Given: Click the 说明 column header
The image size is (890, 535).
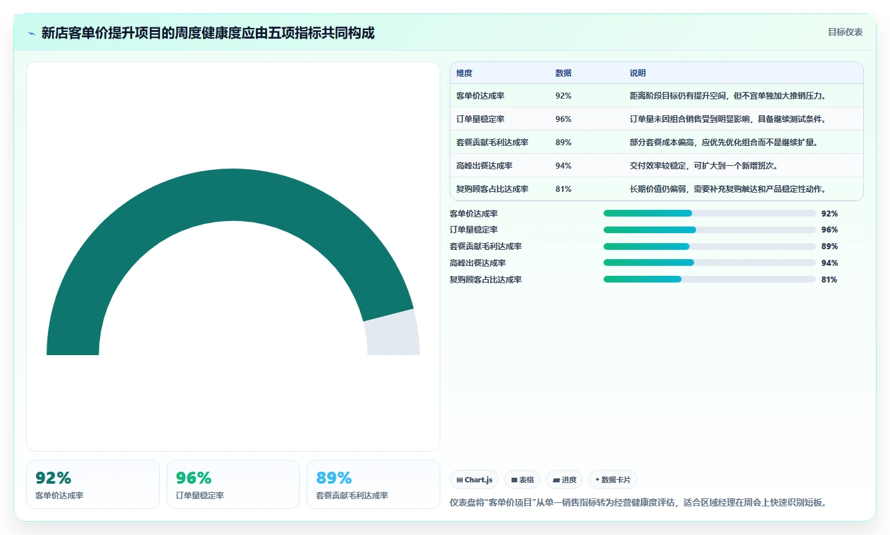Looking at the screenshot, I should pos(638,73).
